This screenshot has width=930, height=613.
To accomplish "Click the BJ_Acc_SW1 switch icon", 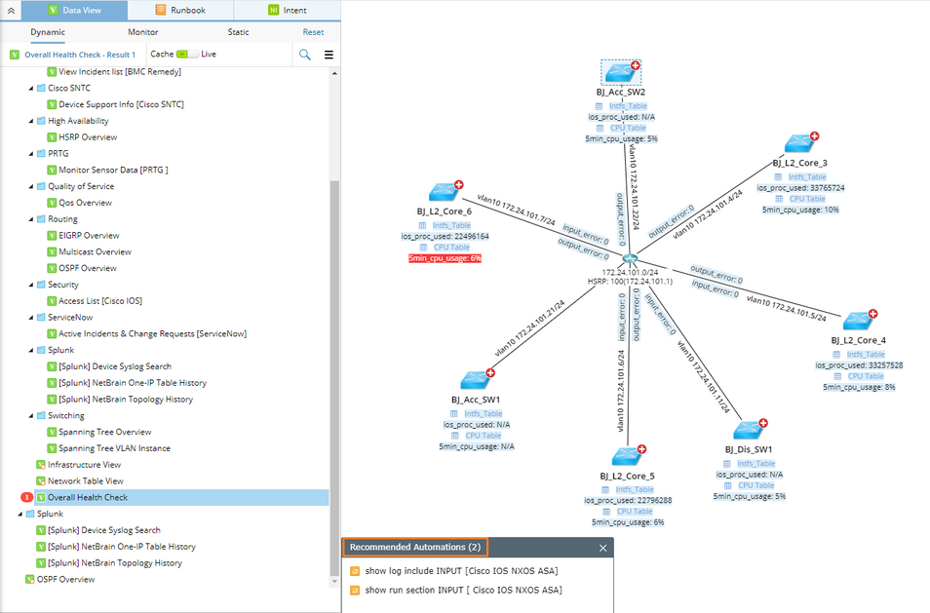I will (x=477, y=379).
